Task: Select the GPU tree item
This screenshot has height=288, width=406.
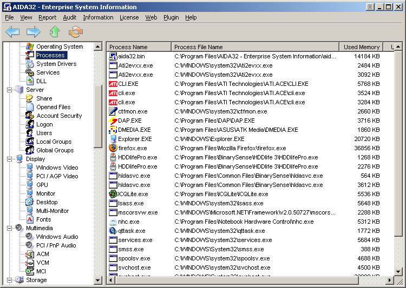Action: click(42, 185)
